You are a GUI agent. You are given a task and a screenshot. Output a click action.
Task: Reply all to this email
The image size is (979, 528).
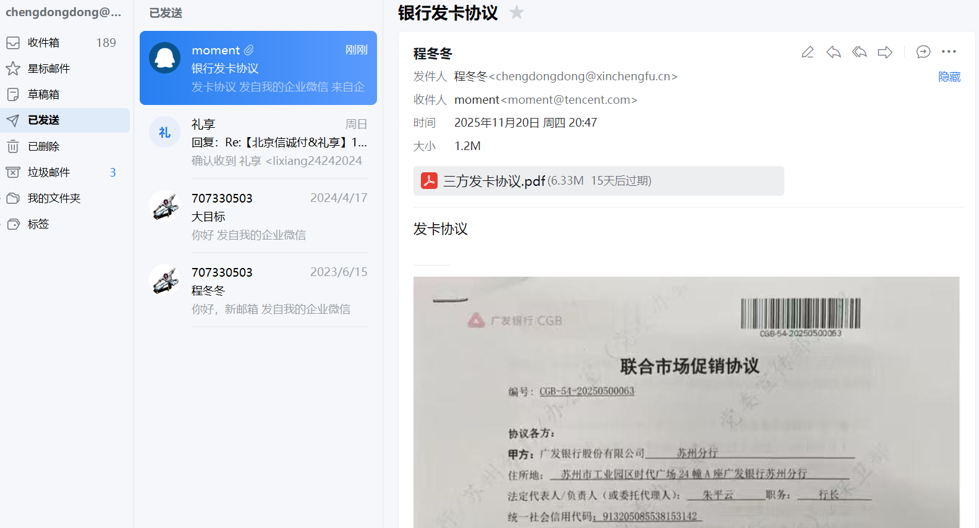coord(859,52)
